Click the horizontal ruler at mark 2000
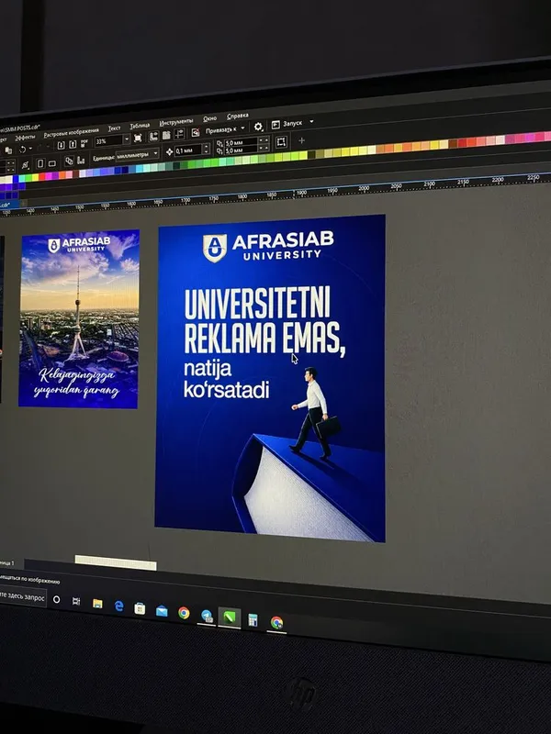 [364, 188]
